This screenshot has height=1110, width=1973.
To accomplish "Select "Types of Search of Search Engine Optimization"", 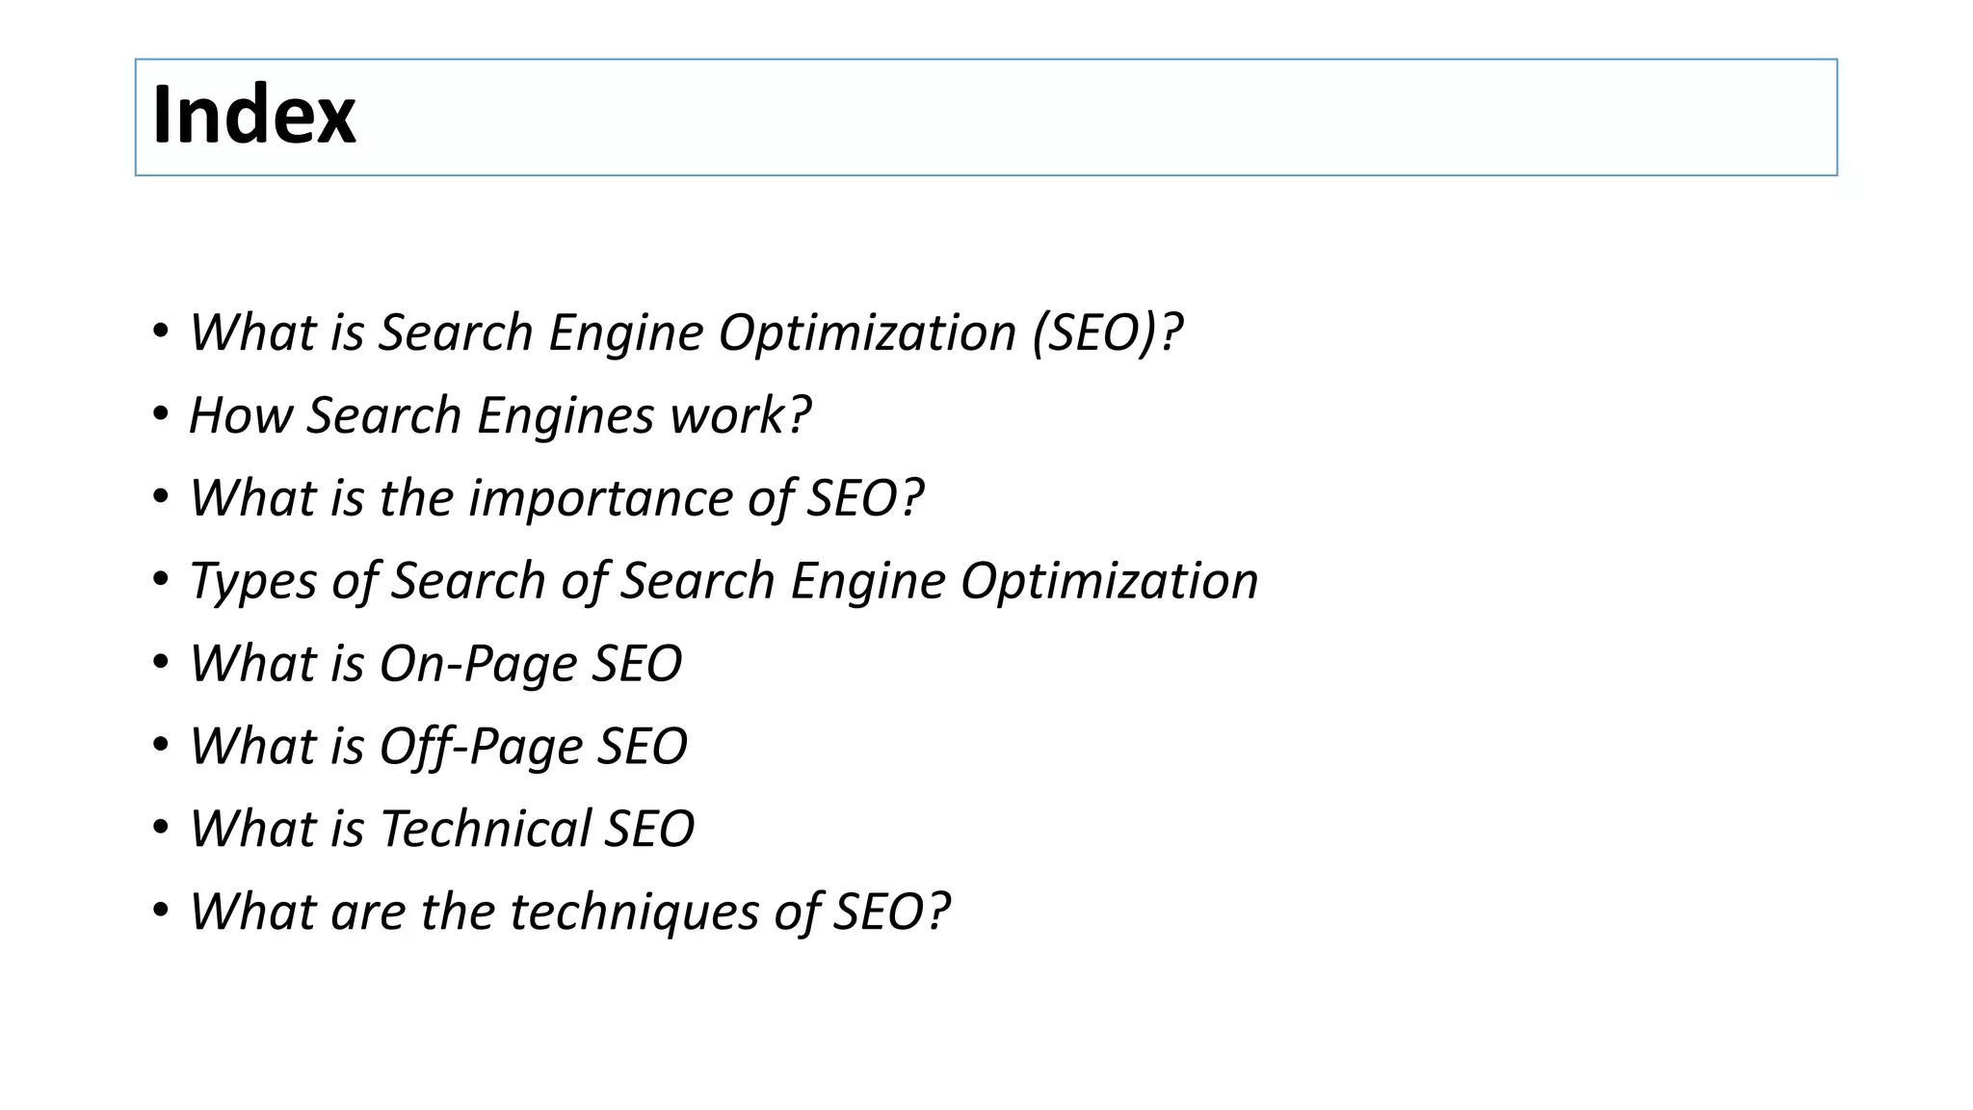I will 723,582.
